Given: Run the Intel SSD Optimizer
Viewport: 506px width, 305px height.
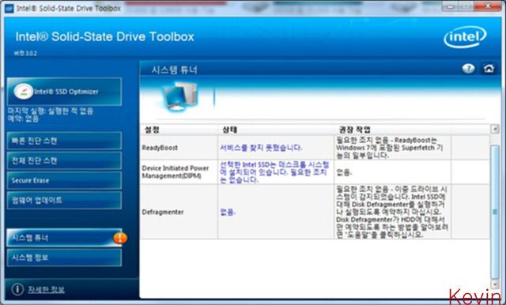Looking at the screenshot, I should point(64,92).
